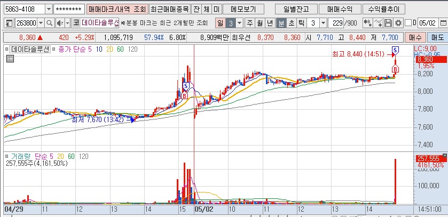Select the 주 (weekly) chart period
The image size is (448, 217).
pyautogui.click(x=250, y=23)
